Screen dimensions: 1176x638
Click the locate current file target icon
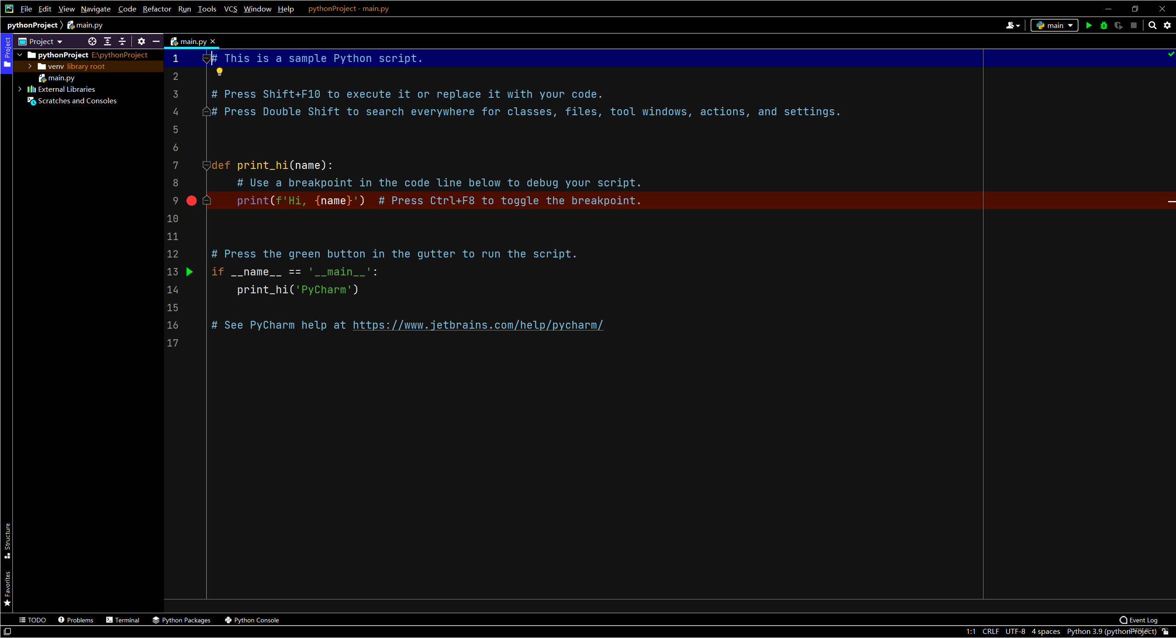pyautogui.click(x=92, y=41)
